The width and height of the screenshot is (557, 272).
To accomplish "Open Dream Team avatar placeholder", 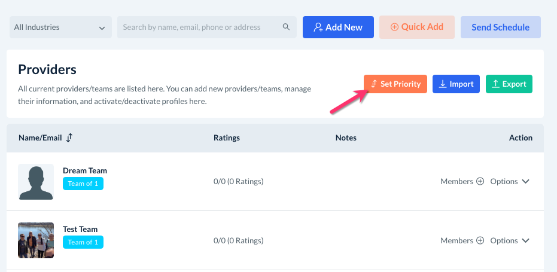I will [36, 182].
